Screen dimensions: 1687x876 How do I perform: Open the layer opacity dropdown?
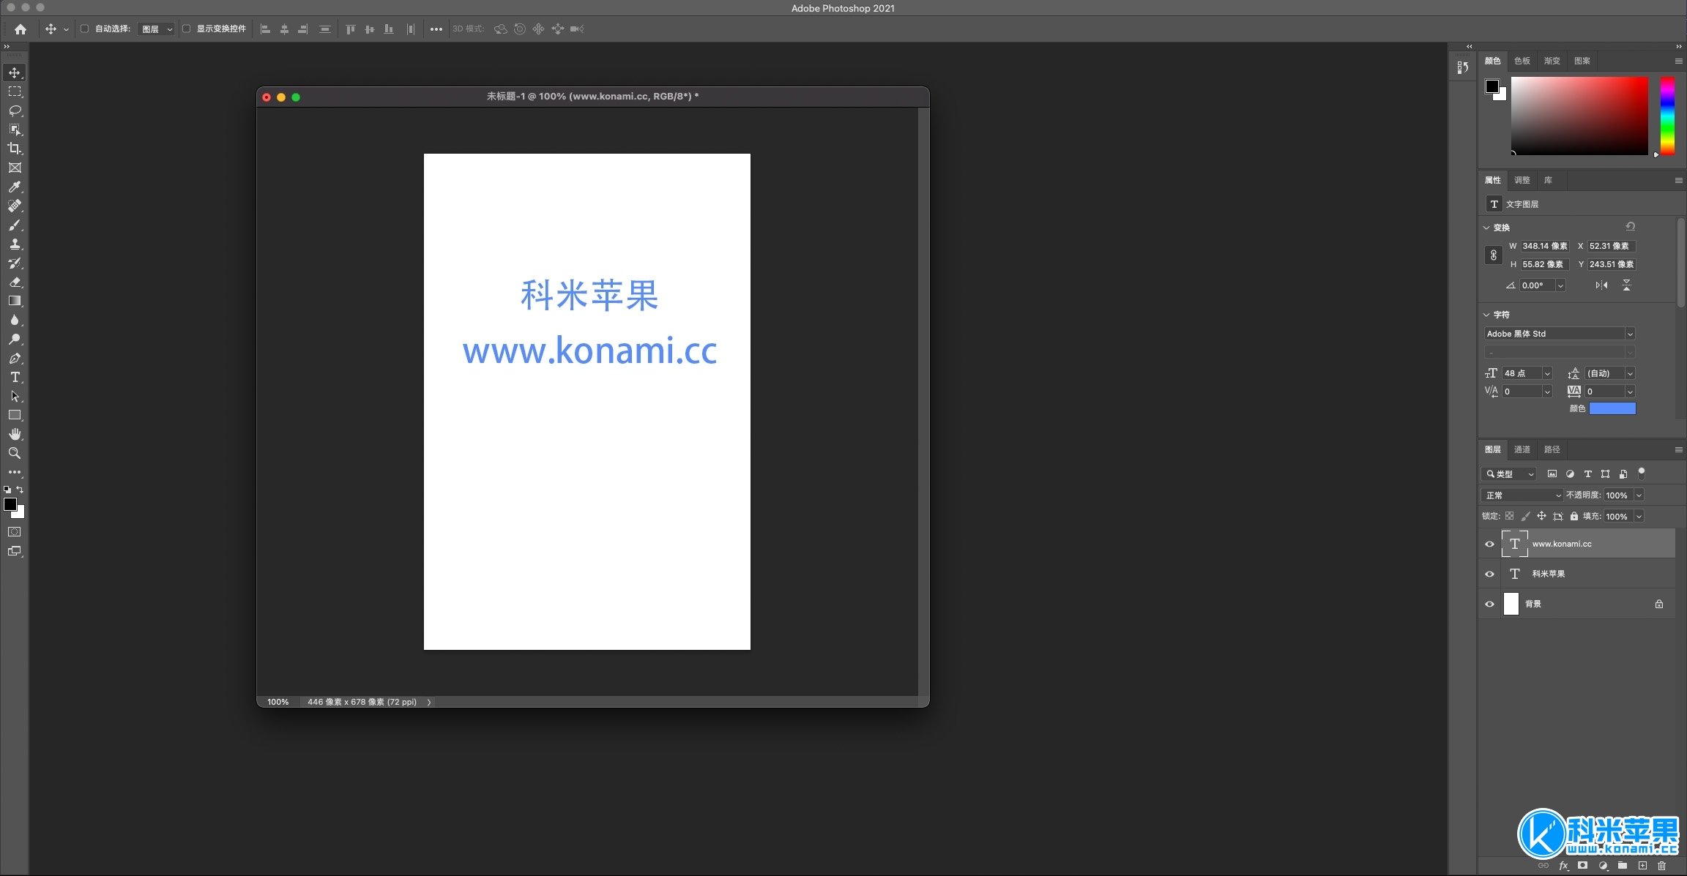coord(1639,495)
